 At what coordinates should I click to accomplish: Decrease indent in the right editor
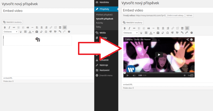tap(172, 33)
